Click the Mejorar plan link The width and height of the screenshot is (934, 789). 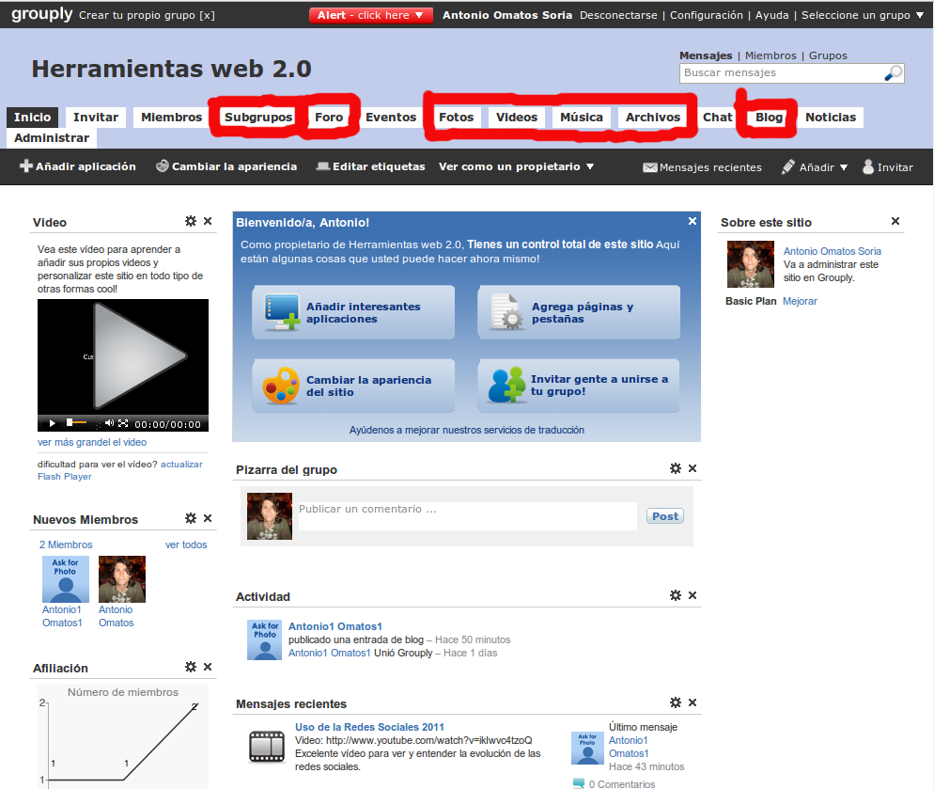coord(800,301)
